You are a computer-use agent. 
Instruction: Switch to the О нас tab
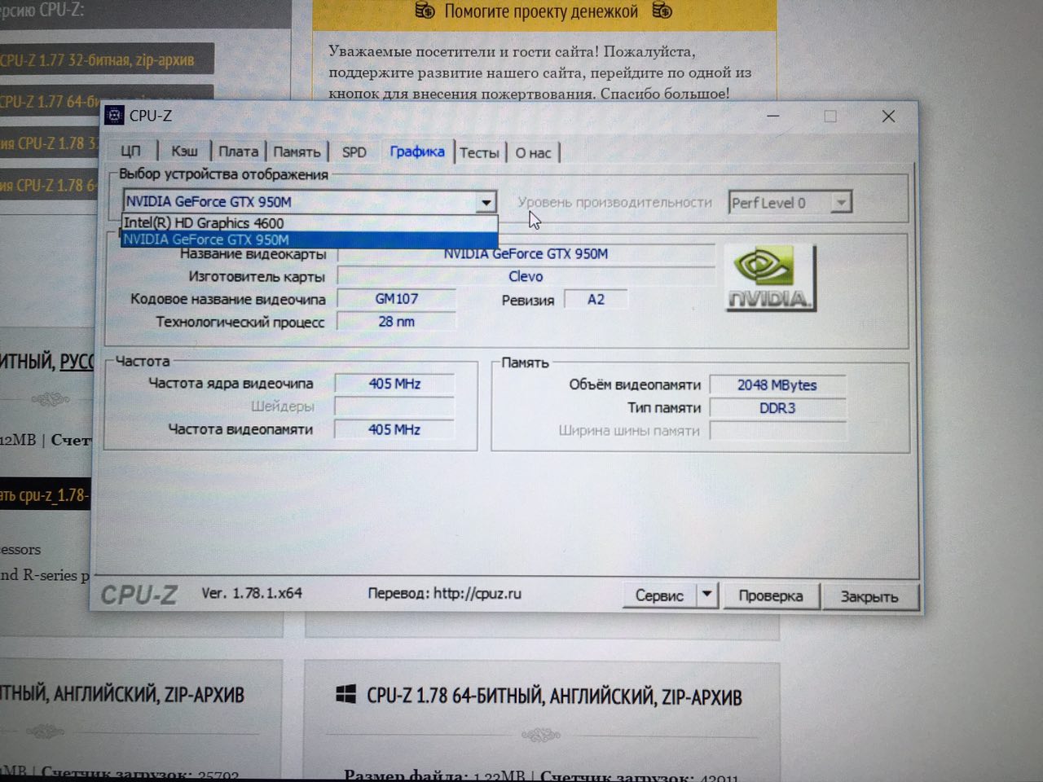(x=533, y=152)
